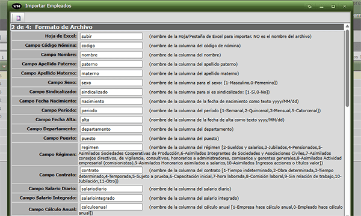The height and width of the screenshot is (216, 361).
Task: Select the Campo Sexo input field
Action: pyautogui.click(x=111, y=83)
